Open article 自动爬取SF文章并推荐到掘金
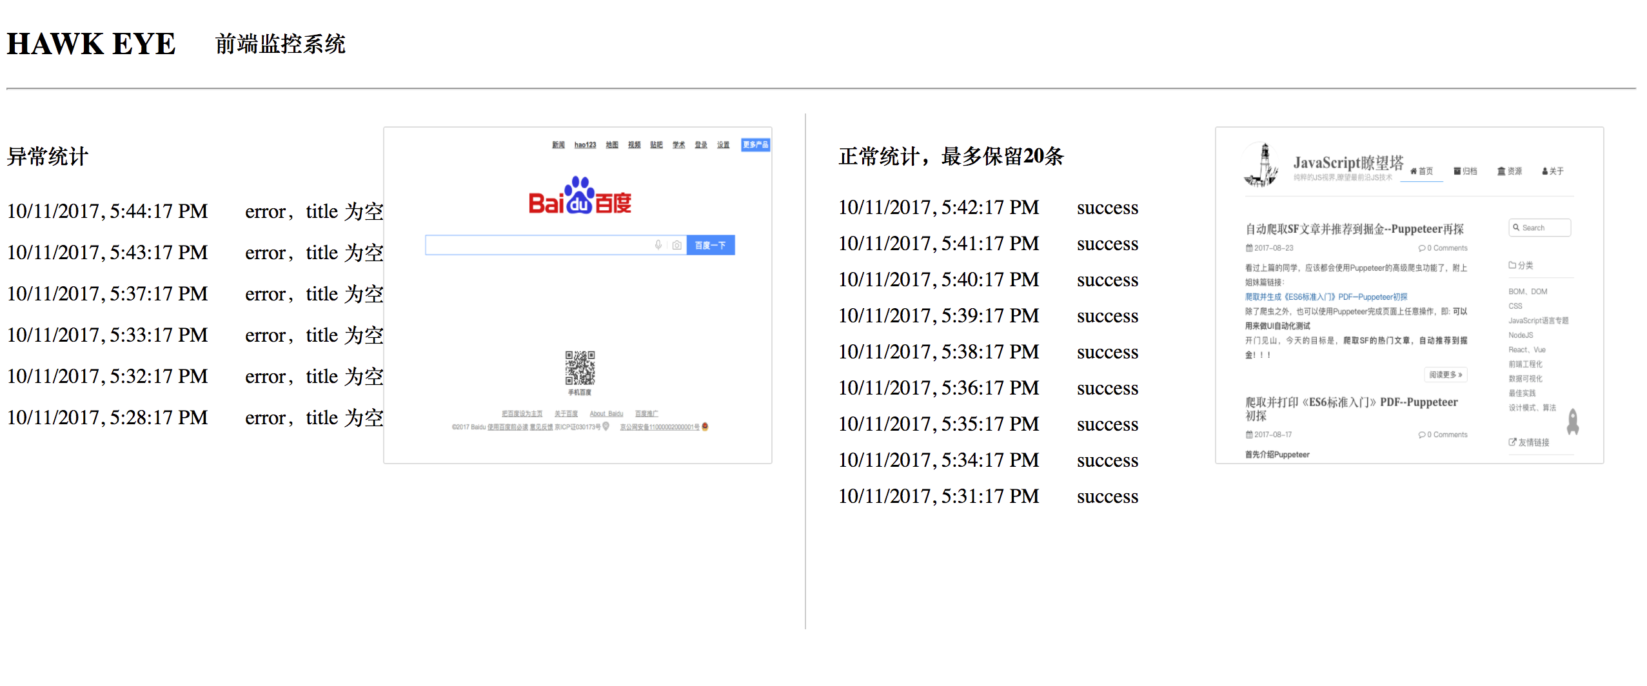The height and width of the screenshot is (686, 1647). coord(1354,229)
